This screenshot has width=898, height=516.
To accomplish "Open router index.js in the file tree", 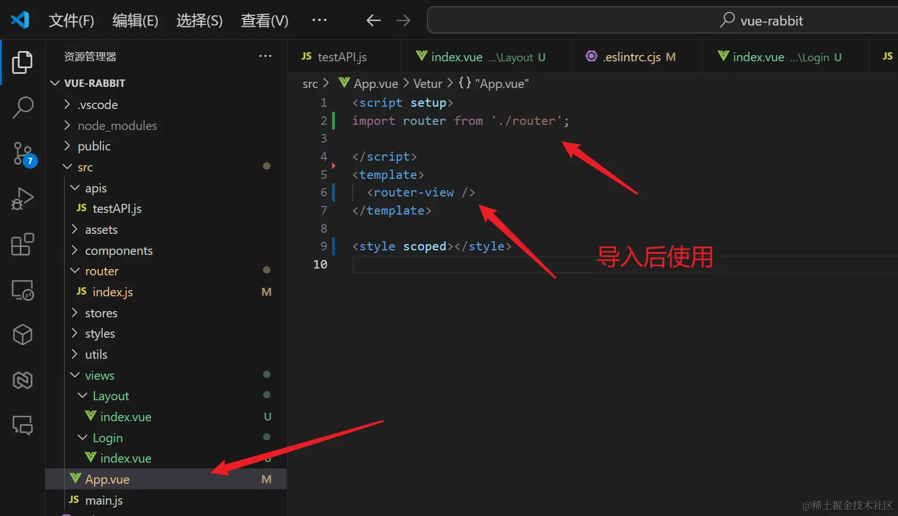I will click(166, 292).
